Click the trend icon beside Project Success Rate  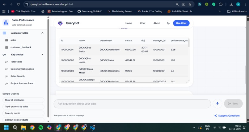click(6, 84)
